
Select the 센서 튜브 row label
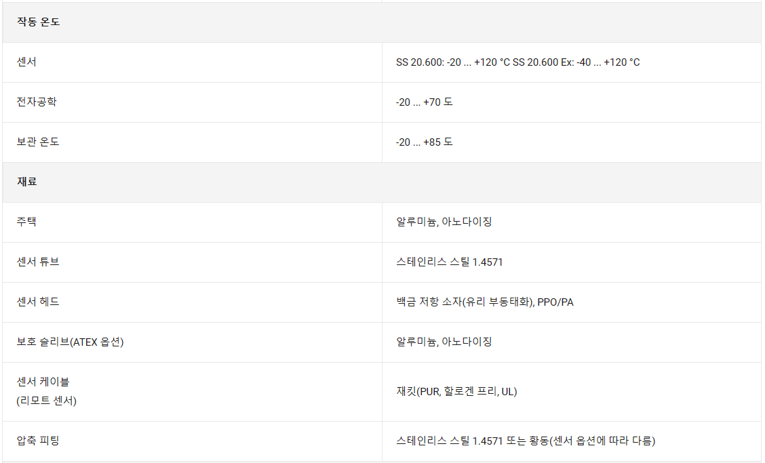point(38,261)
